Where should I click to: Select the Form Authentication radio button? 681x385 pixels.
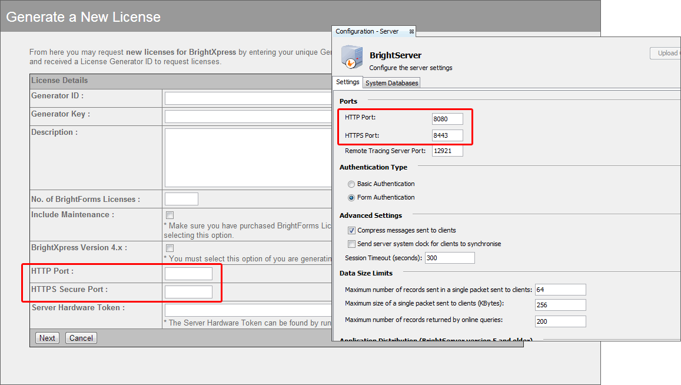pyautogui.click(x=351, y=198)
